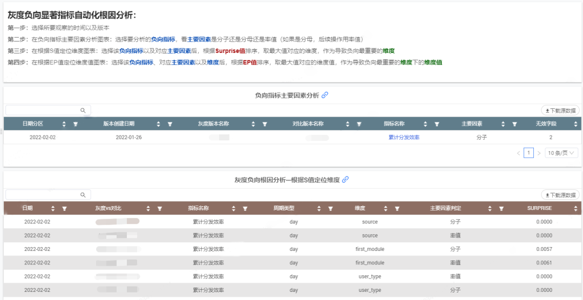Viewport: 583px width, 300px height.
Task: Sort by 主要因素判定 column
Action: click(x=490, y=209)
